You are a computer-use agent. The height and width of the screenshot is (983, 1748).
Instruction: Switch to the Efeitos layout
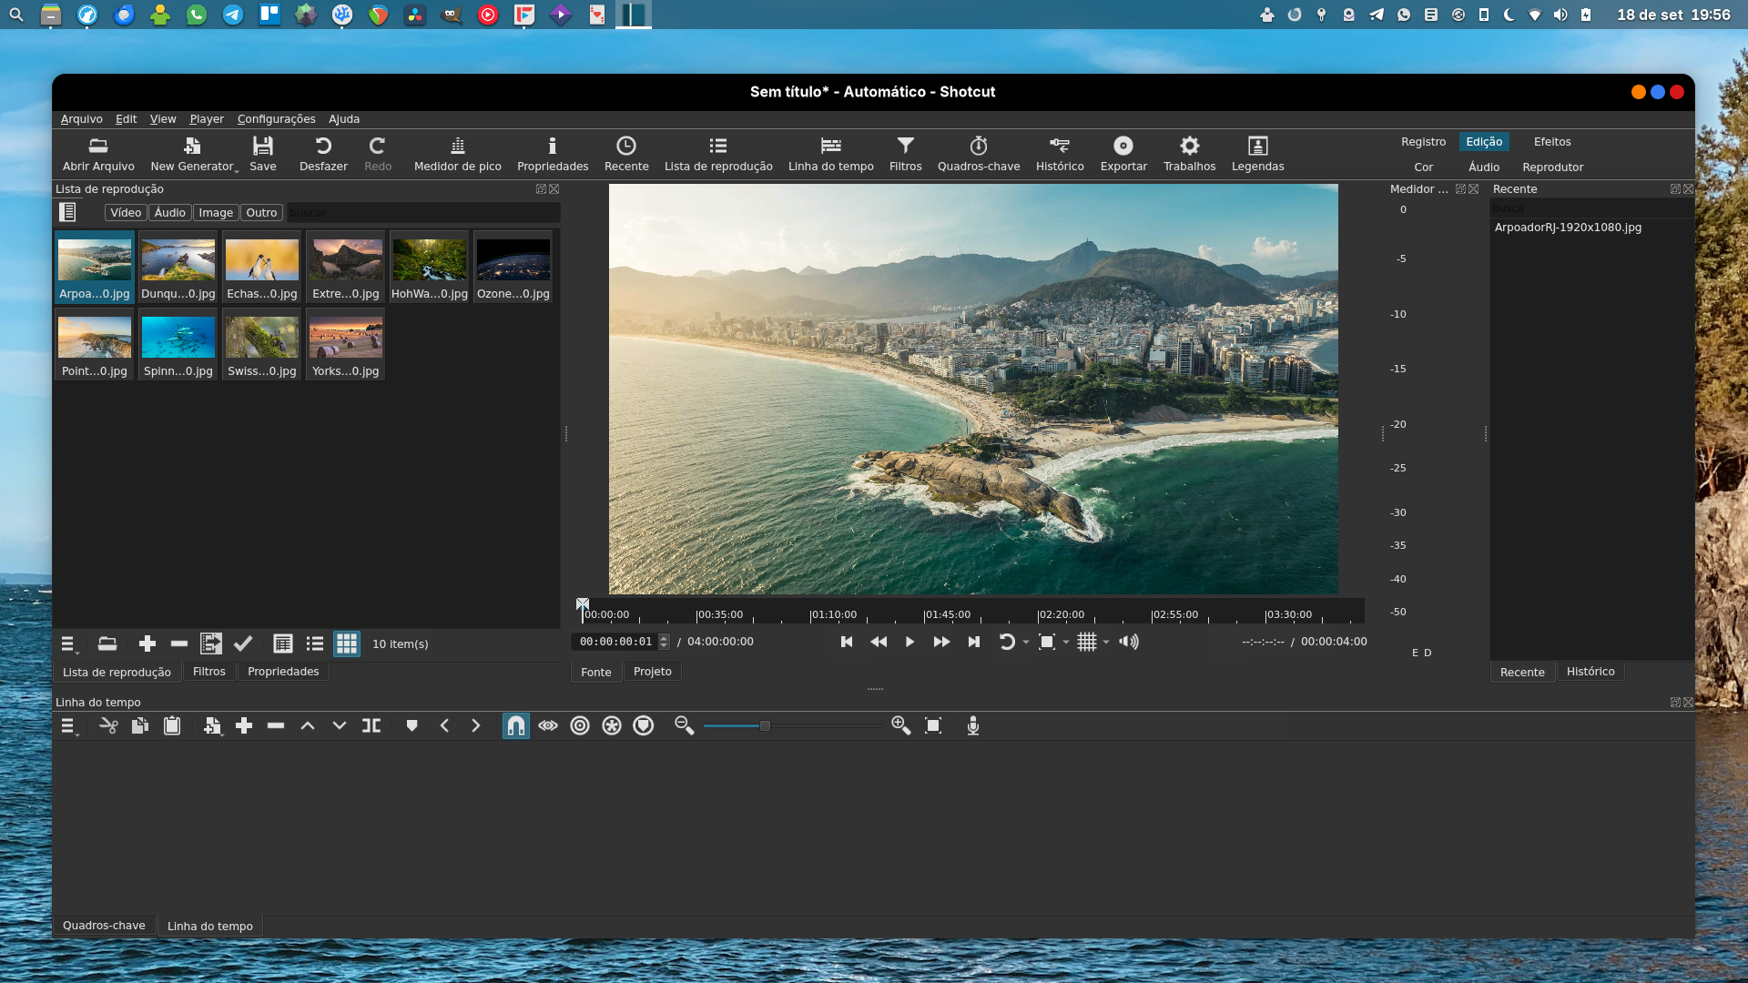click(1551, 142)
